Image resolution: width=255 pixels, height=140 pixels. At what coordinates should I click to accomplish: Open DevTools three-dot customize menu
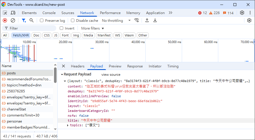(250, 13)
